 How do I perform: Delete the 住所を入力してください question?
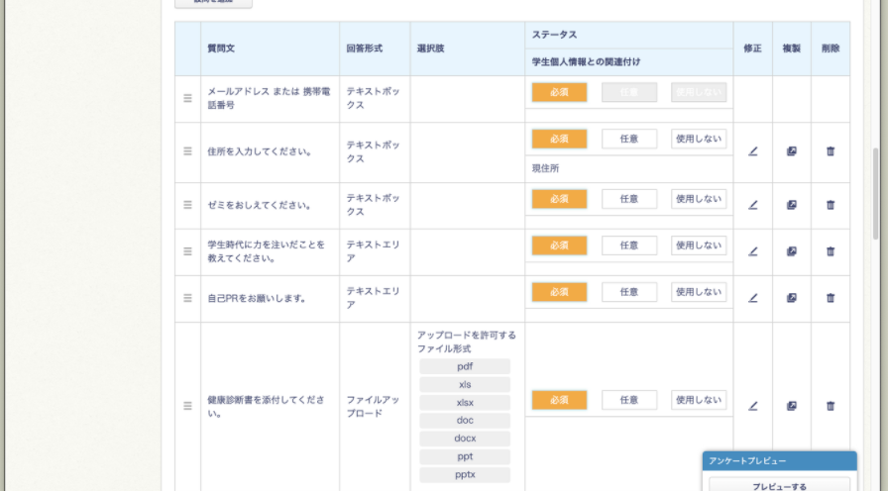pyautogui.click(x=830, y=151)
